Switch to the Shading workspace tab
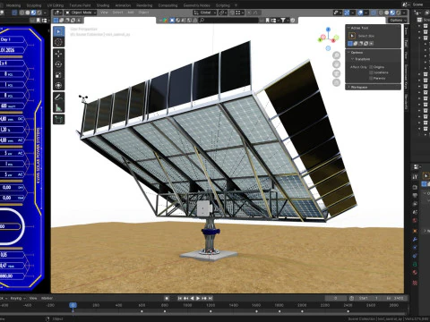Viewport: 430px width, 322px height. click(103, 5)
